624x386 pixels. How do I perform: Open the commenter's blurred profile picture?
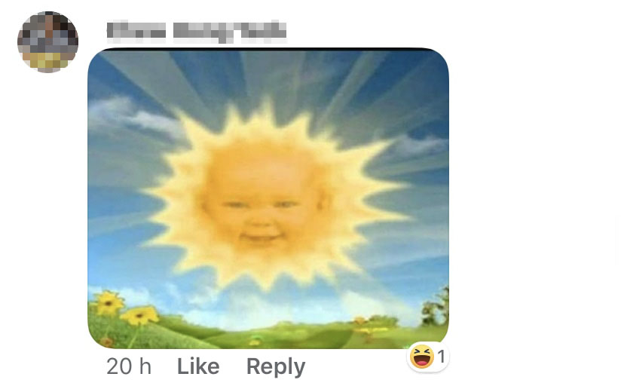coord(47,41)
